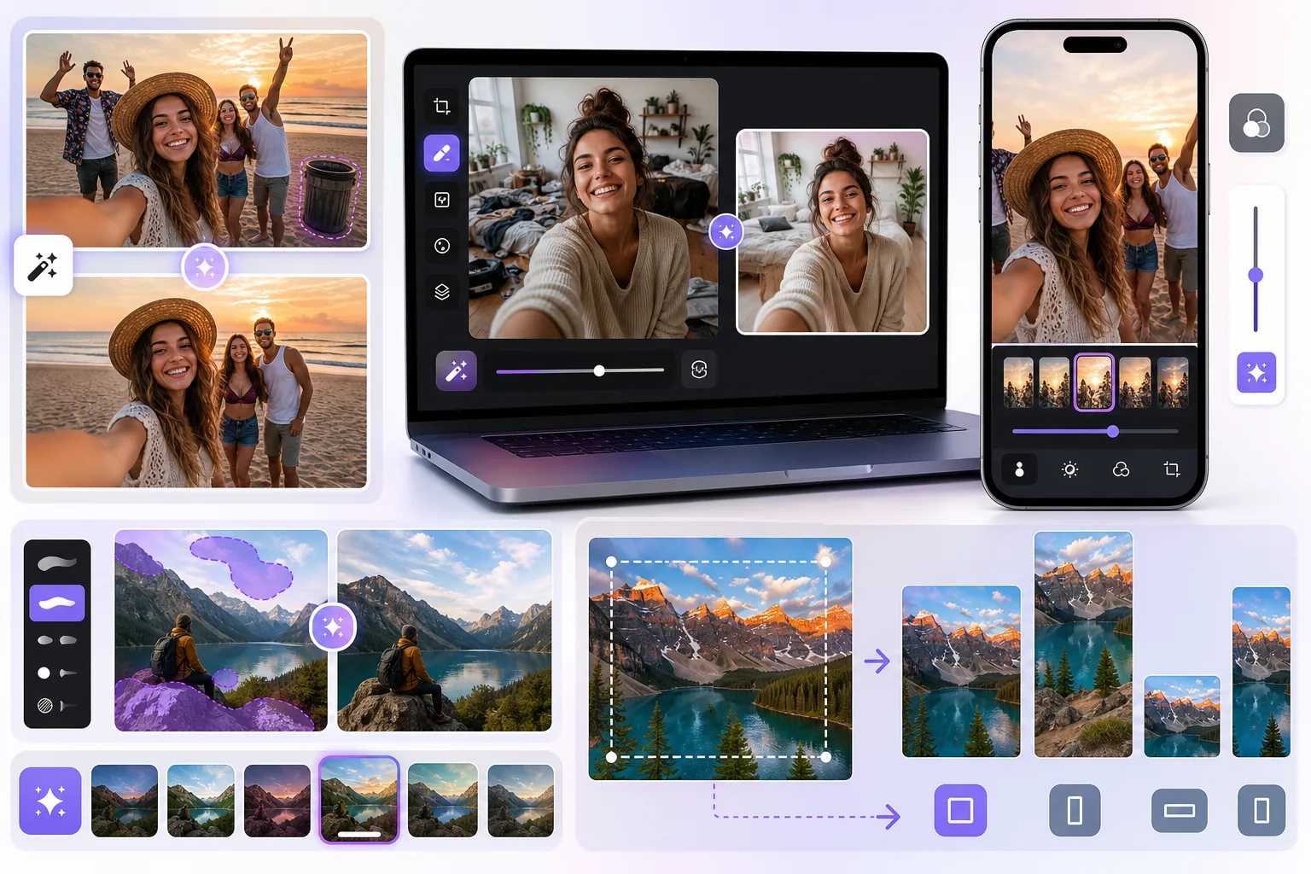Screen dimensions: 1311x874
Task: Select the last lake filter thumbnail
Action: coord(521,801)
